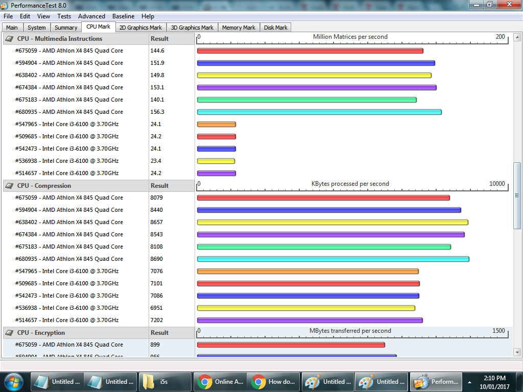Open the File menu
Viewport: 523px width, 392px height.
pyautogui.click(x=8, y=16)
